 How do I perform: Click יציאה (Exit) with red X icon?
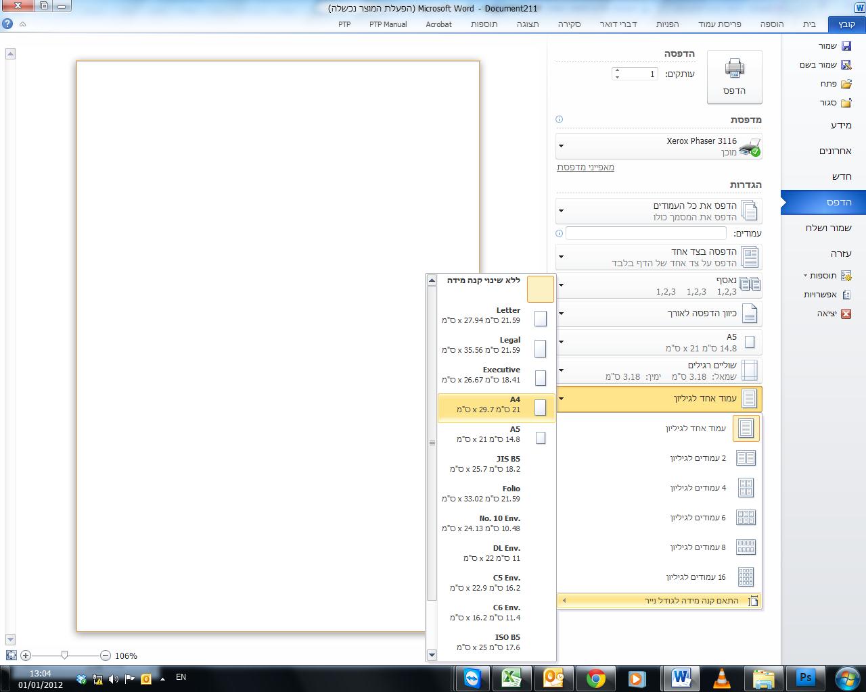click(834, 314)
